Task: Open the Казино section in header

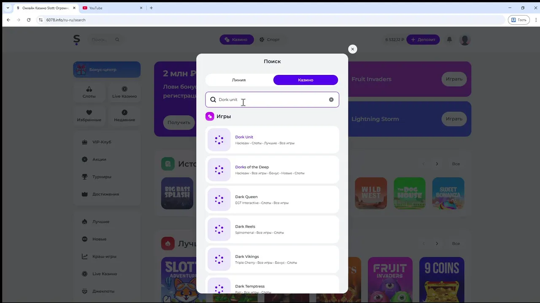Action: [236, 40]
